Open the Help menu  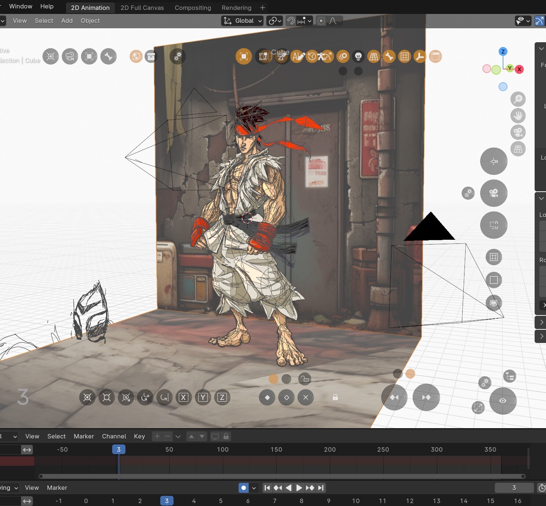coord(47,6)
